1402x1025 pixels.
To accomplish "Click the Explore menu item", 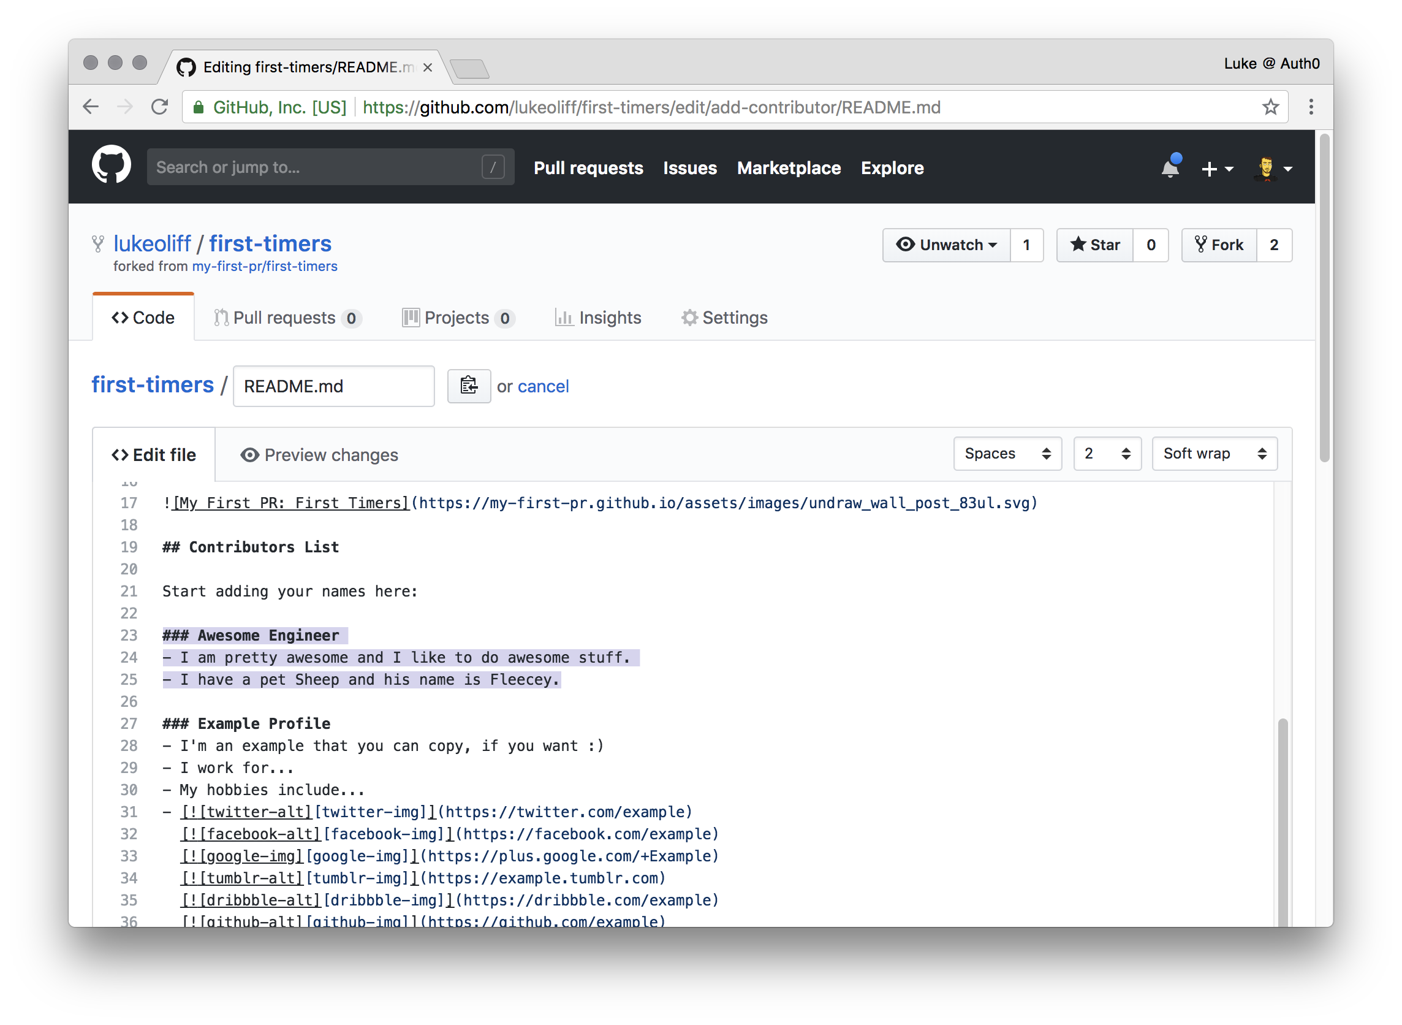I will (893, 168).
